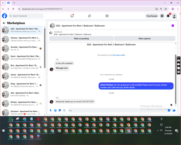Click the $550 apartment listing title
181x145 pixels.
[x=73, y=34]
